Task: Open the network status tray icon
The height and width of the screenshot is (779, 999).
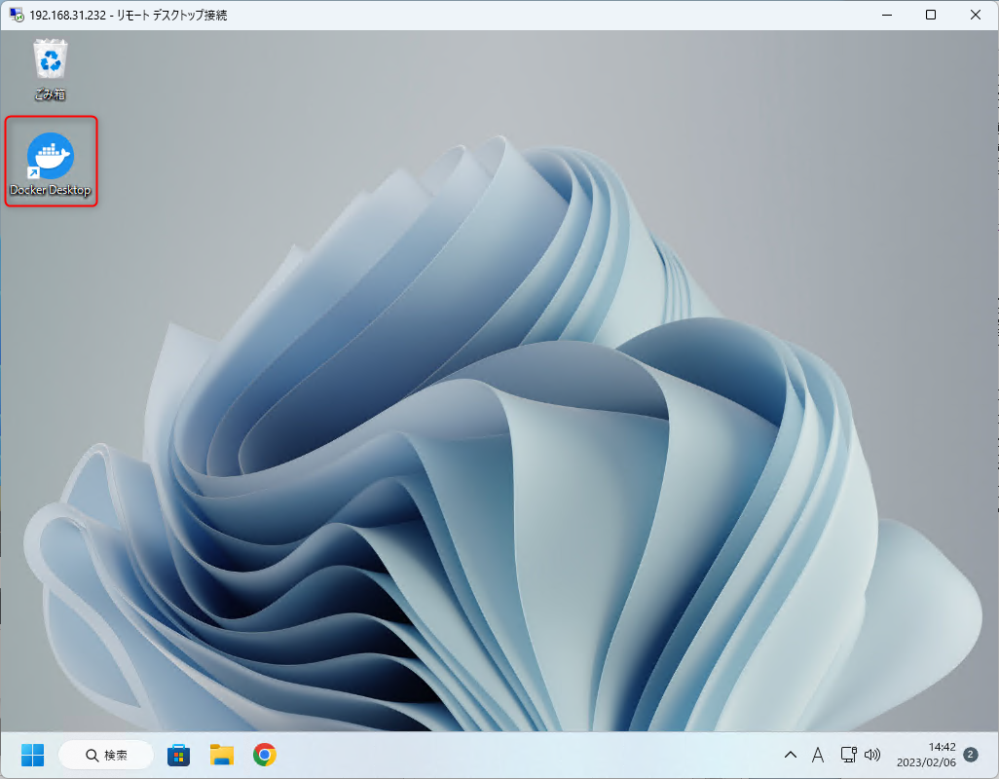Action: pyautogui.click(x=849, y=755)
